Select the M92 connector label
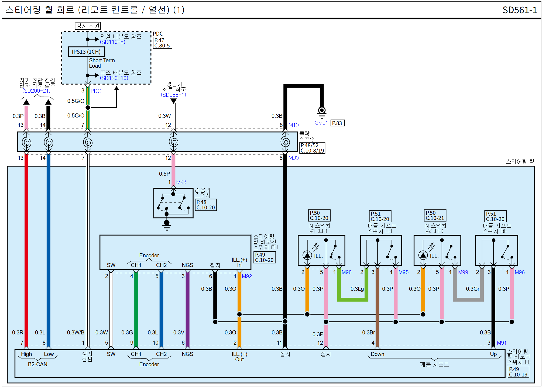The image size is (546, 391). point(247,276)
